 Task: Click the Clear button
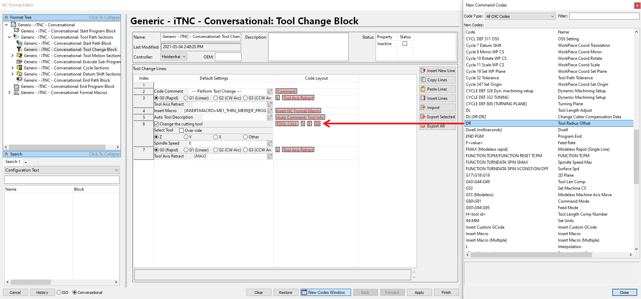coord(259,293)
